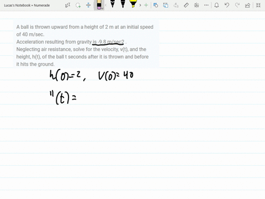The image size is (265, 199).
Task: Redo the undone action
Action: 237,5
